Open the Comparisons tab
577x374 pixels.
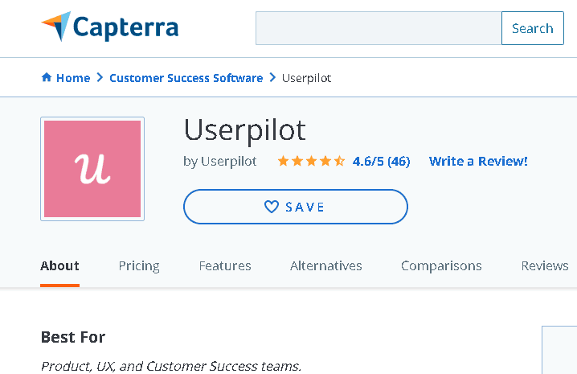coord(441,265)
